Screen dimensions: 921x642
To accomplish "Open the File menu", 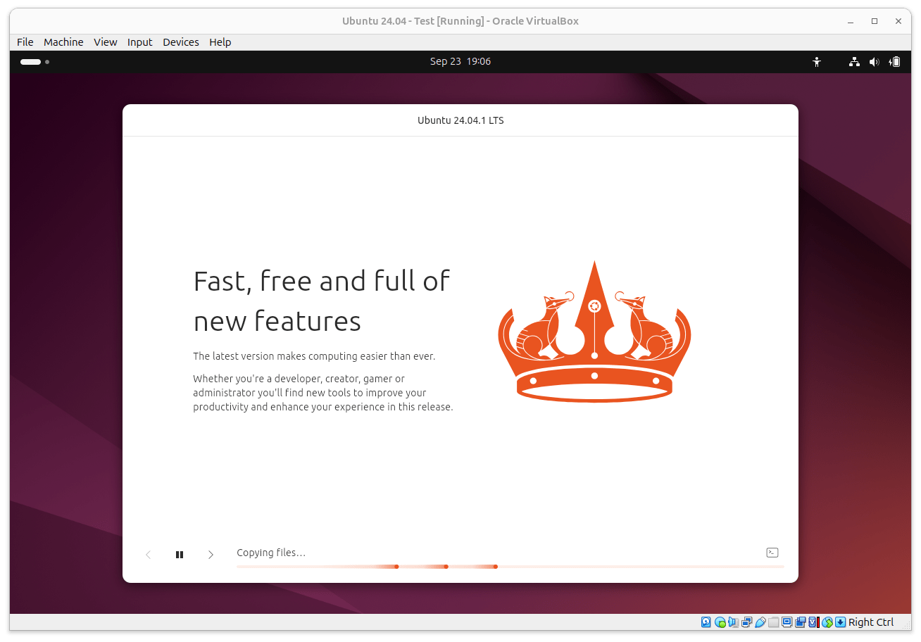I will (25, 42).
